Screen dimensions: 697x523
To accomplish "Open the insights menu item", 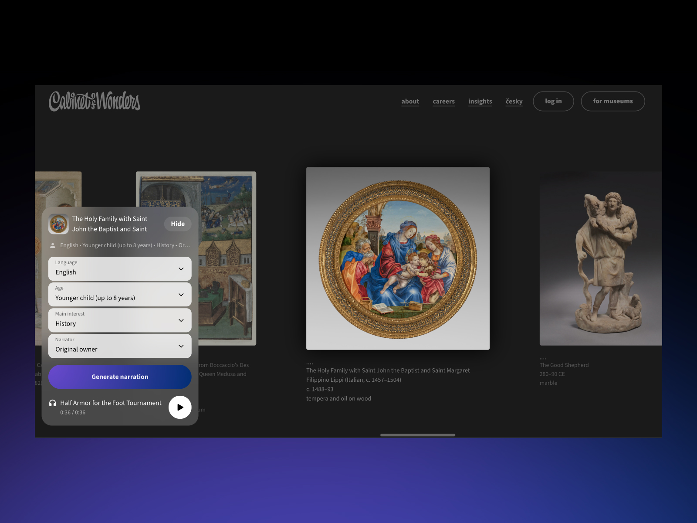I will (480, 101).
